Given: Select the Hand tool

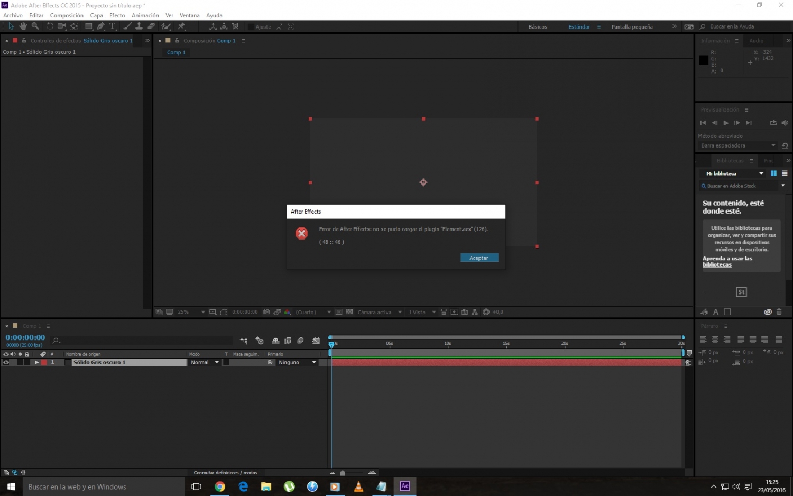Looking at the screenshot, I should pyautogui.click(x=23, y=26).
